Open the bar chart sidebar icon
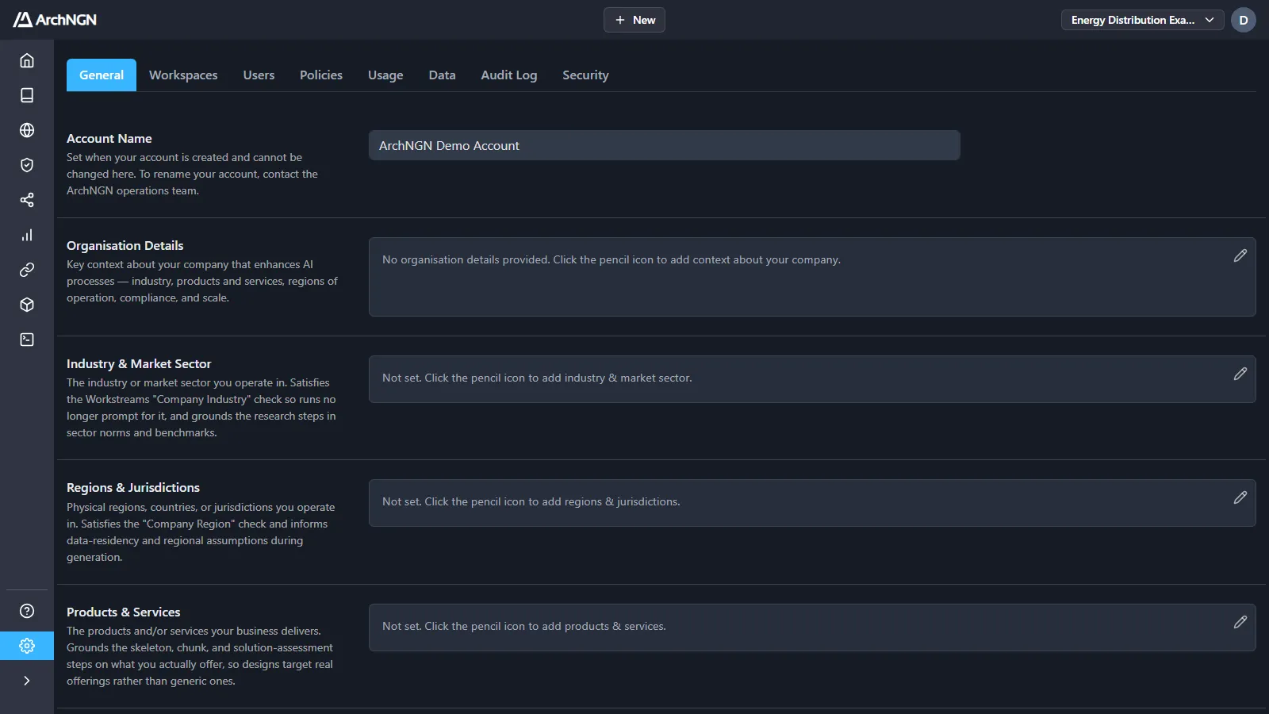Screen dimensions: 1269x714 click(x=27, y=235)
